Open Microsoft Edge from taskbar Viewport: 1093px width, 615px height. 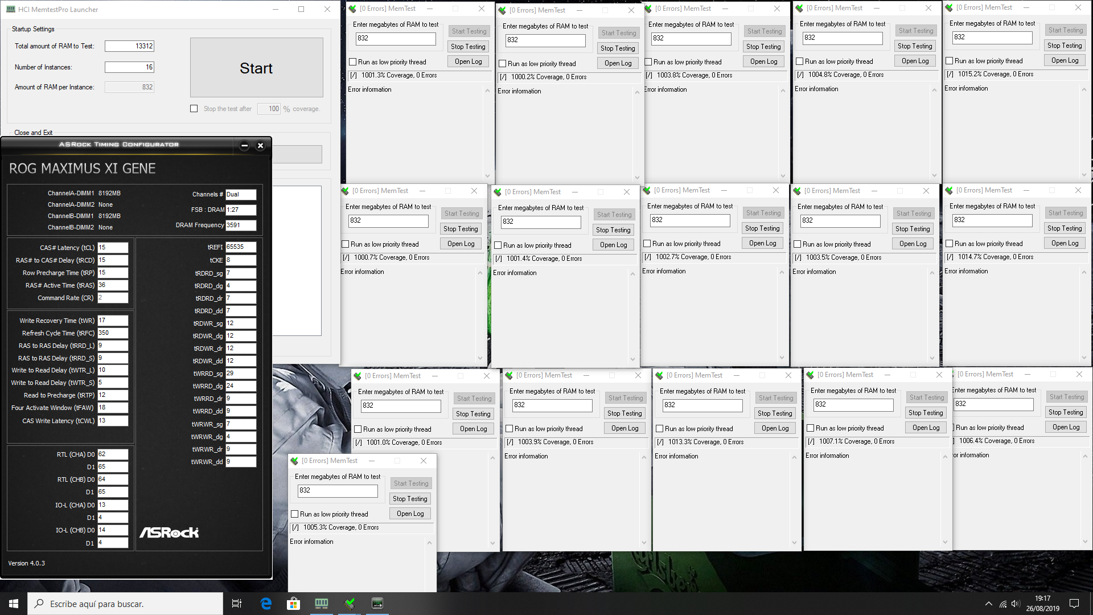(266, 604)
